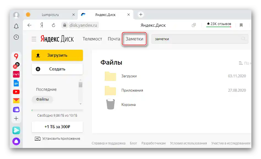Open the browser profile avatar
261x159 pixels.
coord(16,15)
